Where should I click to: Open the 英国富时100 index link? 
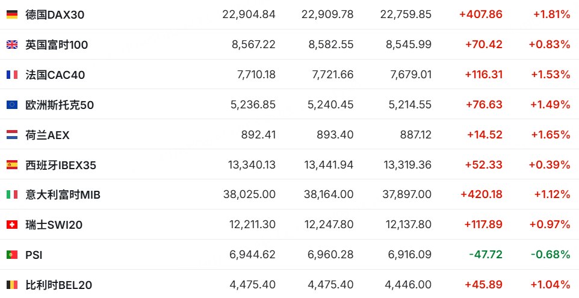[57, 45]
